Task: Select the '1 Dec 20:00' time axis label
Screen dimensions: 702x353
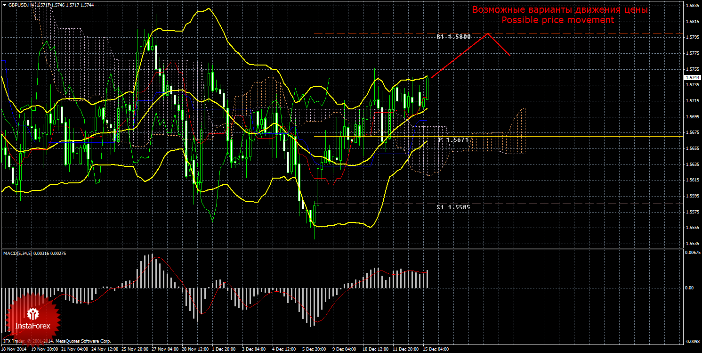Action: [x=224, y=350]
